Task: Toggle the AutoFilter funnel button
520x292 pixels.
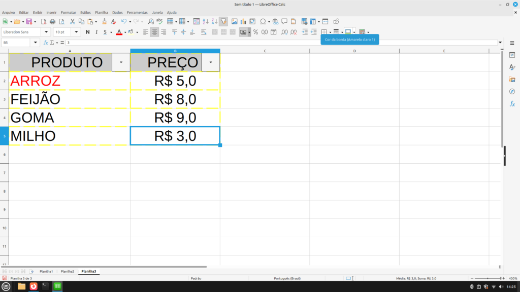Action: click(x=223, y=22)
